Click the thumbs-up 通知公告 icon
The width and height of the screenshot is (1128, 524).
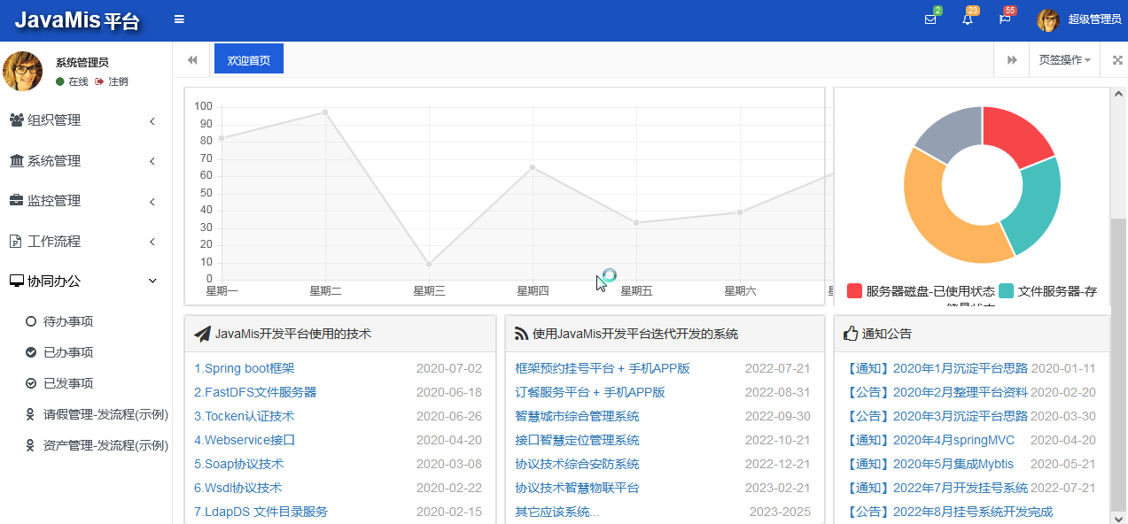(x=851, y=334)
